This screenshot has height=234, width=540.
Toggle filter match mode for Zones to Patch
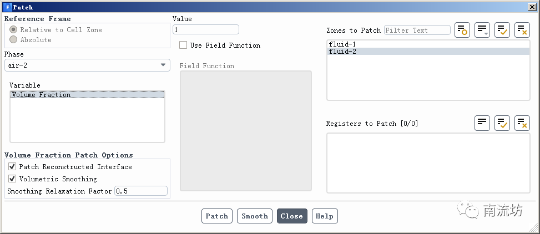tap(462, 30)
